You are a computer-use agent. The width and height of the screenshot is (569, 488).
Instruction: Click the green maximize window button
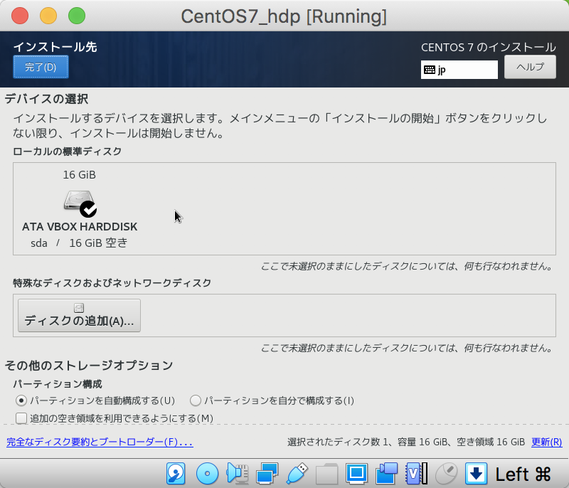pos(77,16)
